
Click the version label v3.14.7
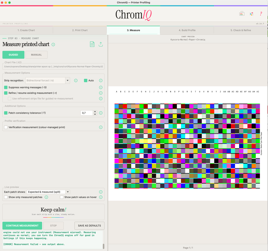(260, 24)
